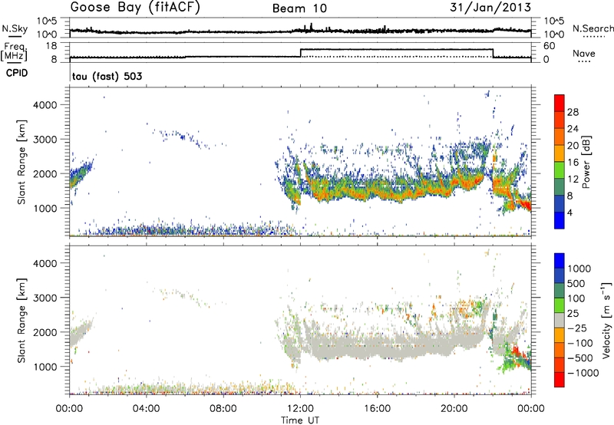This screenshot has height=425, width=614.
Task: Select the "Beam 10" heading
Action: click(299, 8)
